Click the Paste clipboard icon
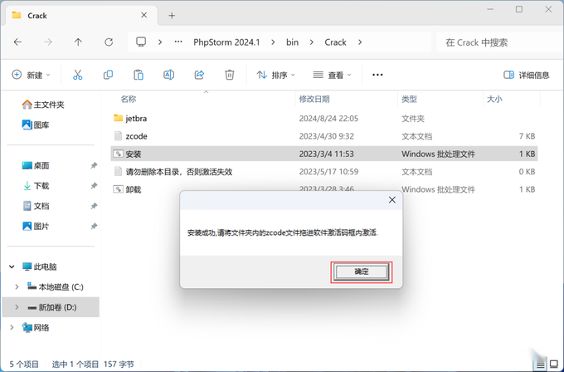564x372 pixels. click(x=139, y=75)
